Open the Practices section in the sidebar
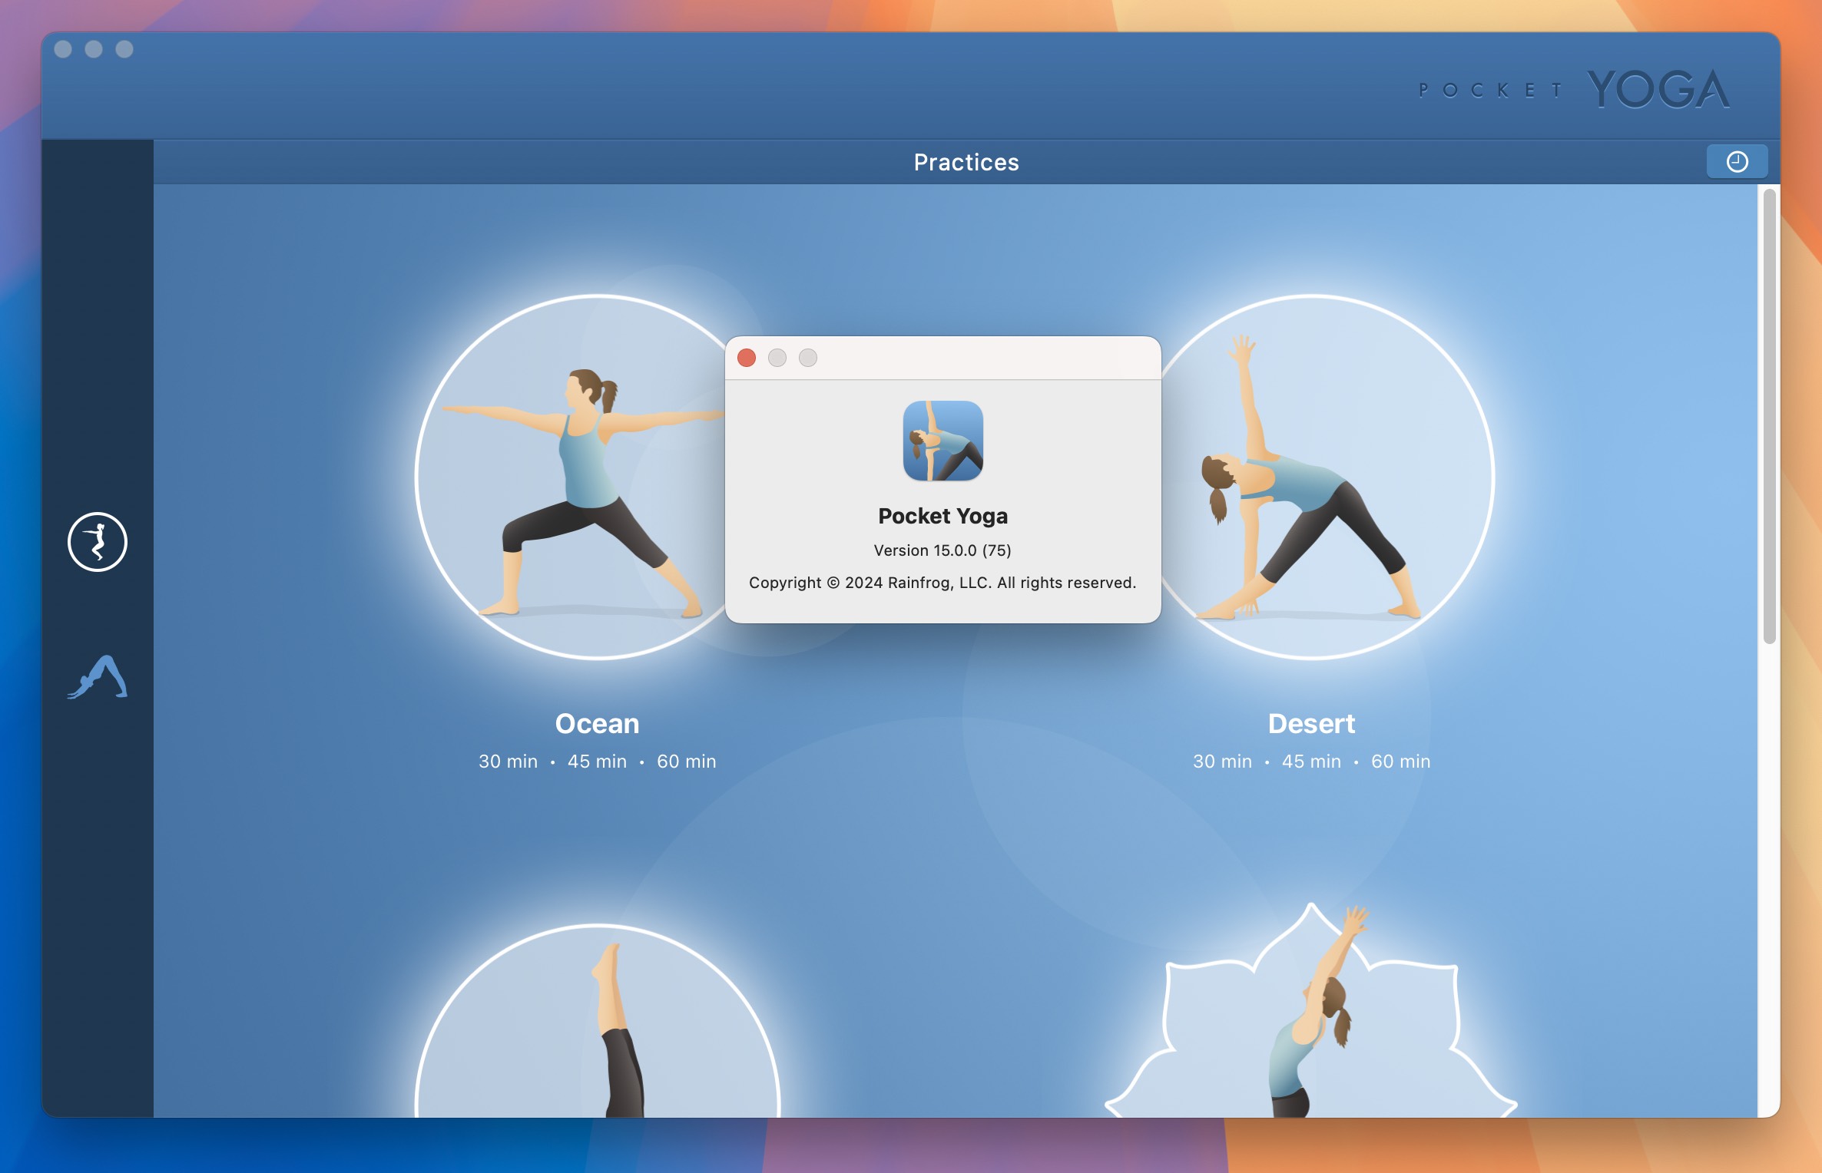 pos(98,542)
